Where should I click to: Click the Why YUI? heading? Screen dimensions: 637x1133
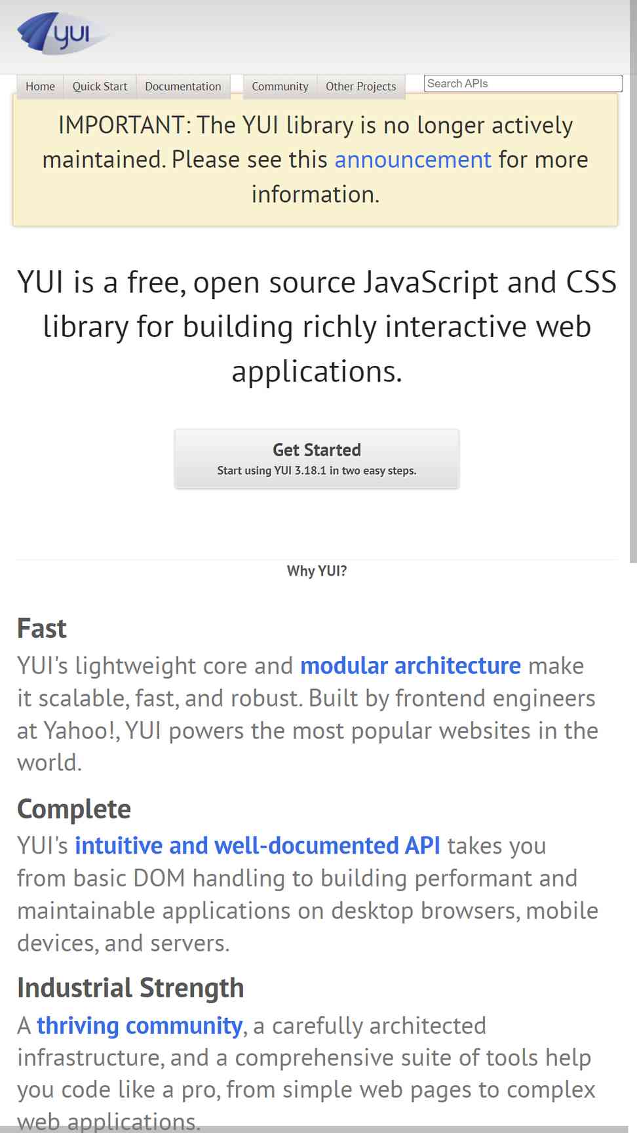point(317,571)
